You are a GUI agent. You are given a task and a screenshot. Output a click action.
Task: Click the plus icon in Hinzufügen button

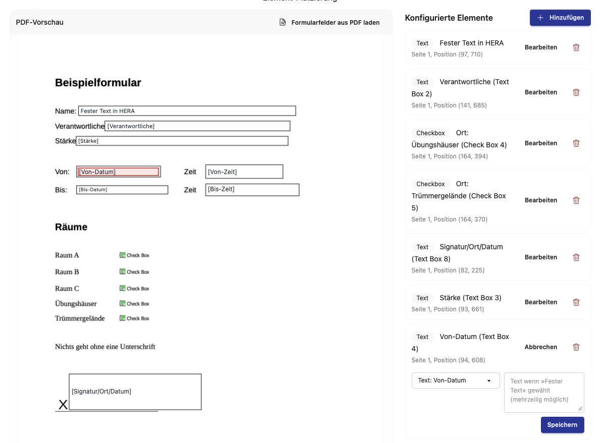[540, 18]
